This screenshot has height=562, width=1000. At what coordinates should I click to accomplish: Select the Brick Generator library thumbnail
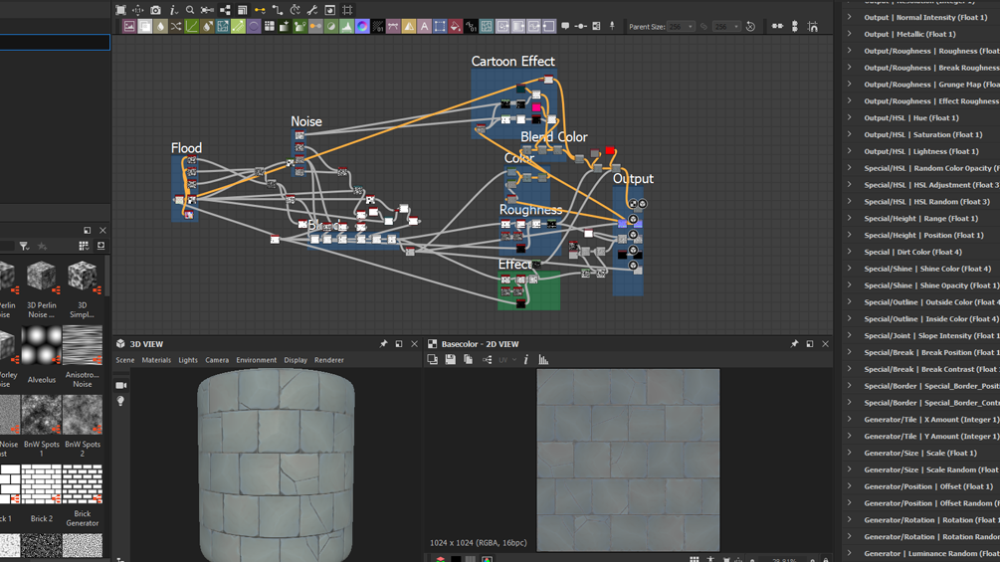pyautogui.click(x=83, y=483)
